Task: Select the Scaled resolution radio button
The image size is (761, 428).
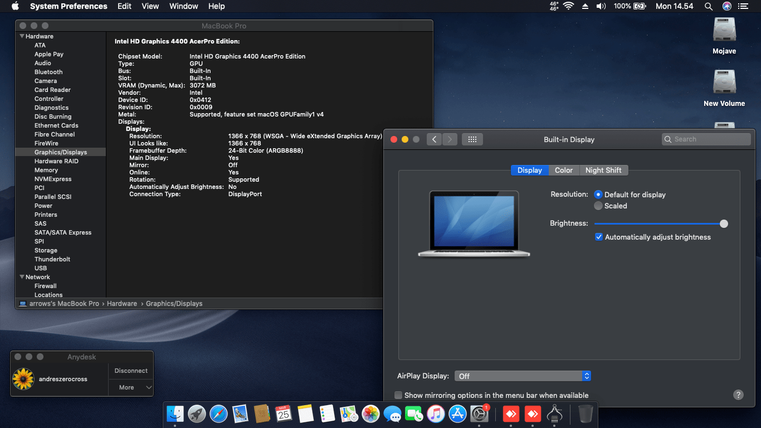Action: click(x=598, y=206)
